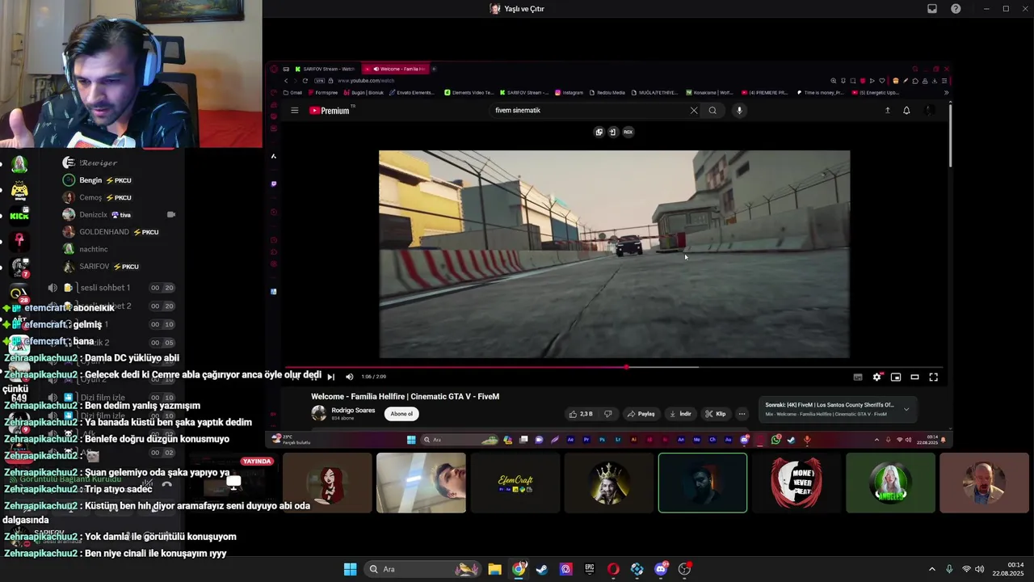Click the taskbar Ara search box
1034x582 pixels.
coord(421,569)
